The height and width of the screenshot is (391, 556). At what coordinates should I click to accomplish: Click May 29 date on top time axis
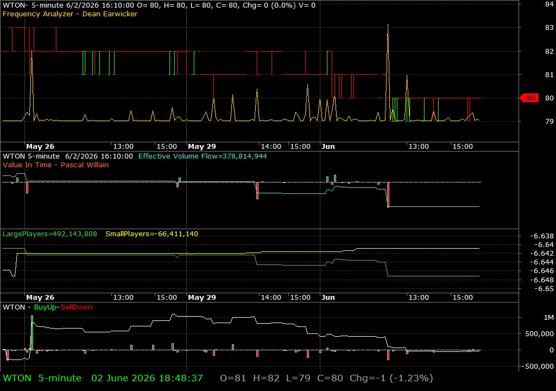(x=202, y=147)
